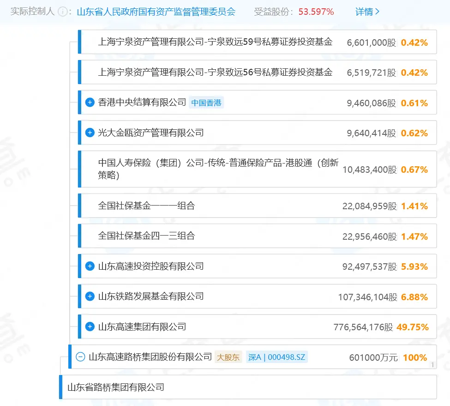
Task: Click the 0.62% shareholding percentage
Action: click(x=414, y=133)
